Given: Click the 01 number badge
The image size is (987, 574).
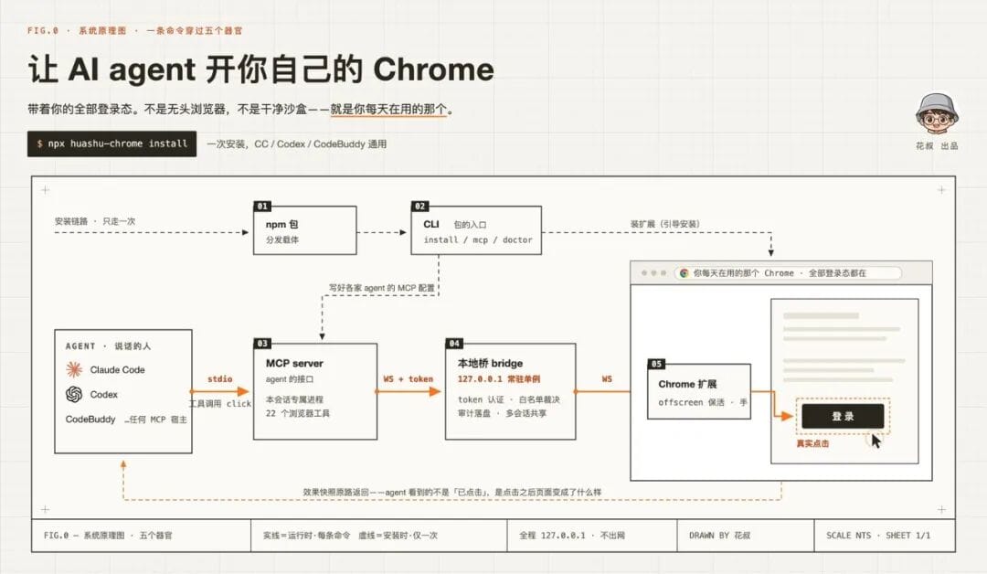Looking at the screenshot, I should pyautogui.click(x=262, y=206).
